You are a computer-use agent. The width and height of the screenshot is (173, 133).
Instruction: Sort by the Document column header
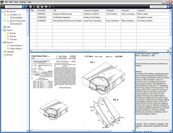tap(44, 10)
